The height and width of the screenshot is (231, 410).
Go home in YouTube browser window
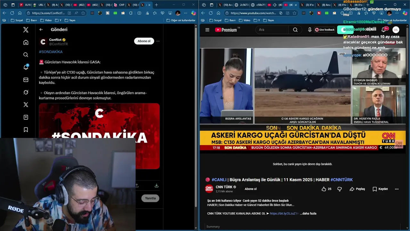tap(218, 13)
